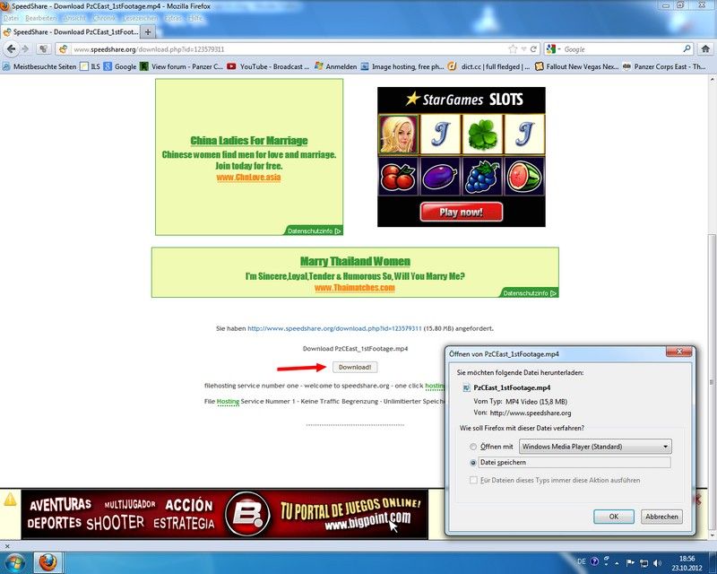717x574 pixels.
Task: Click the Download! button on the page
Action: [355, 367]
